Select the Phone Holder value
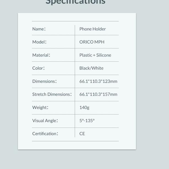This screenshot has width=169, height=169. point(92,29)
